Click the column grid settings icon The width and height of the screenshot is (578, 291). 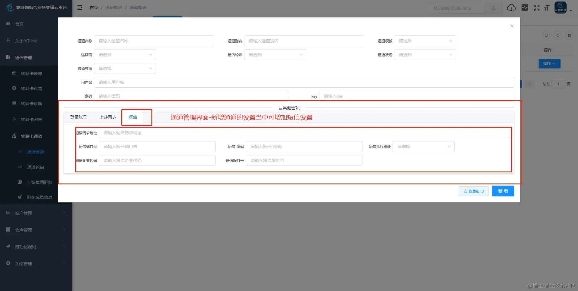569,35
